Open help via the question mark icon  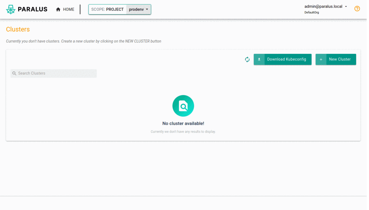point(357,9)
